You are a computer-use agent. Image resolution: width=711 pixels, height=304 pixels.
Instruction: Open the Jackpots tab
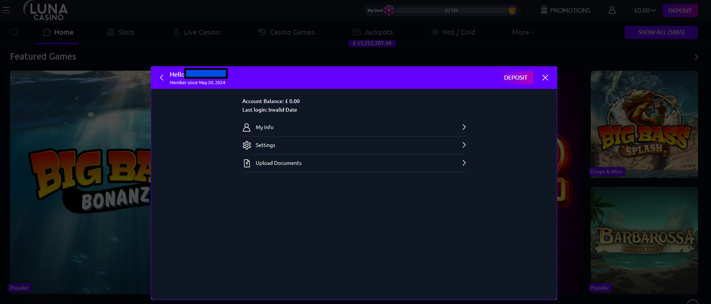point(373,32)
